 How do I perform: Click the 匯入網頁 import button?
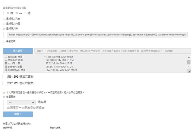[18, 51]
